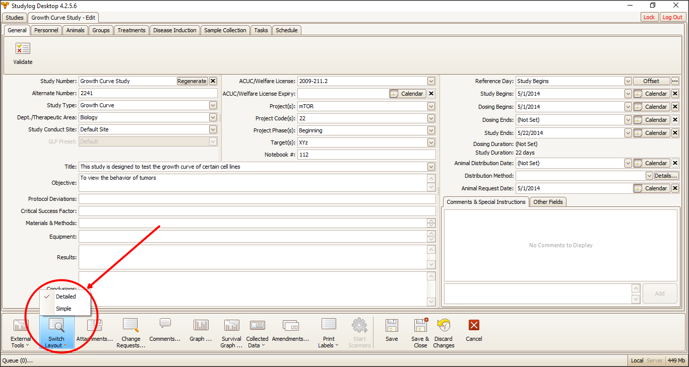This screenshot has width=689, height=367.
Task: Click the Details... button for Distribution Method
Action: (x=666, y=176)
